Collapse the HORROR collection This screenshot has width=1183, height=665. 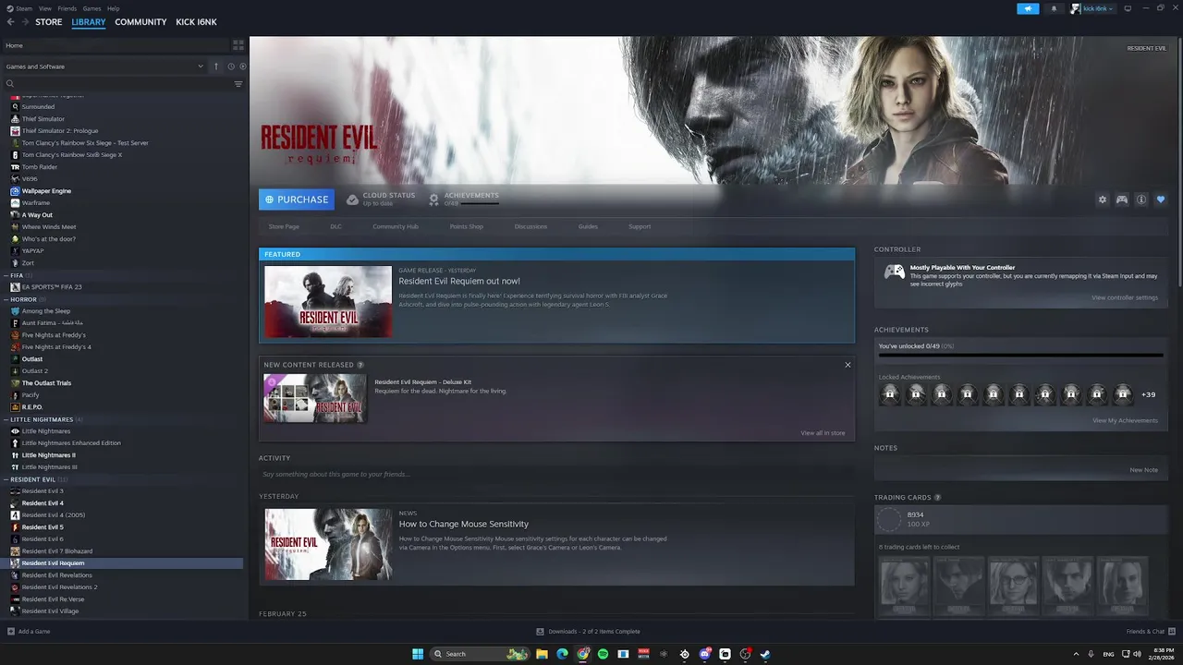pyautogui.click(x=6, y=299)
